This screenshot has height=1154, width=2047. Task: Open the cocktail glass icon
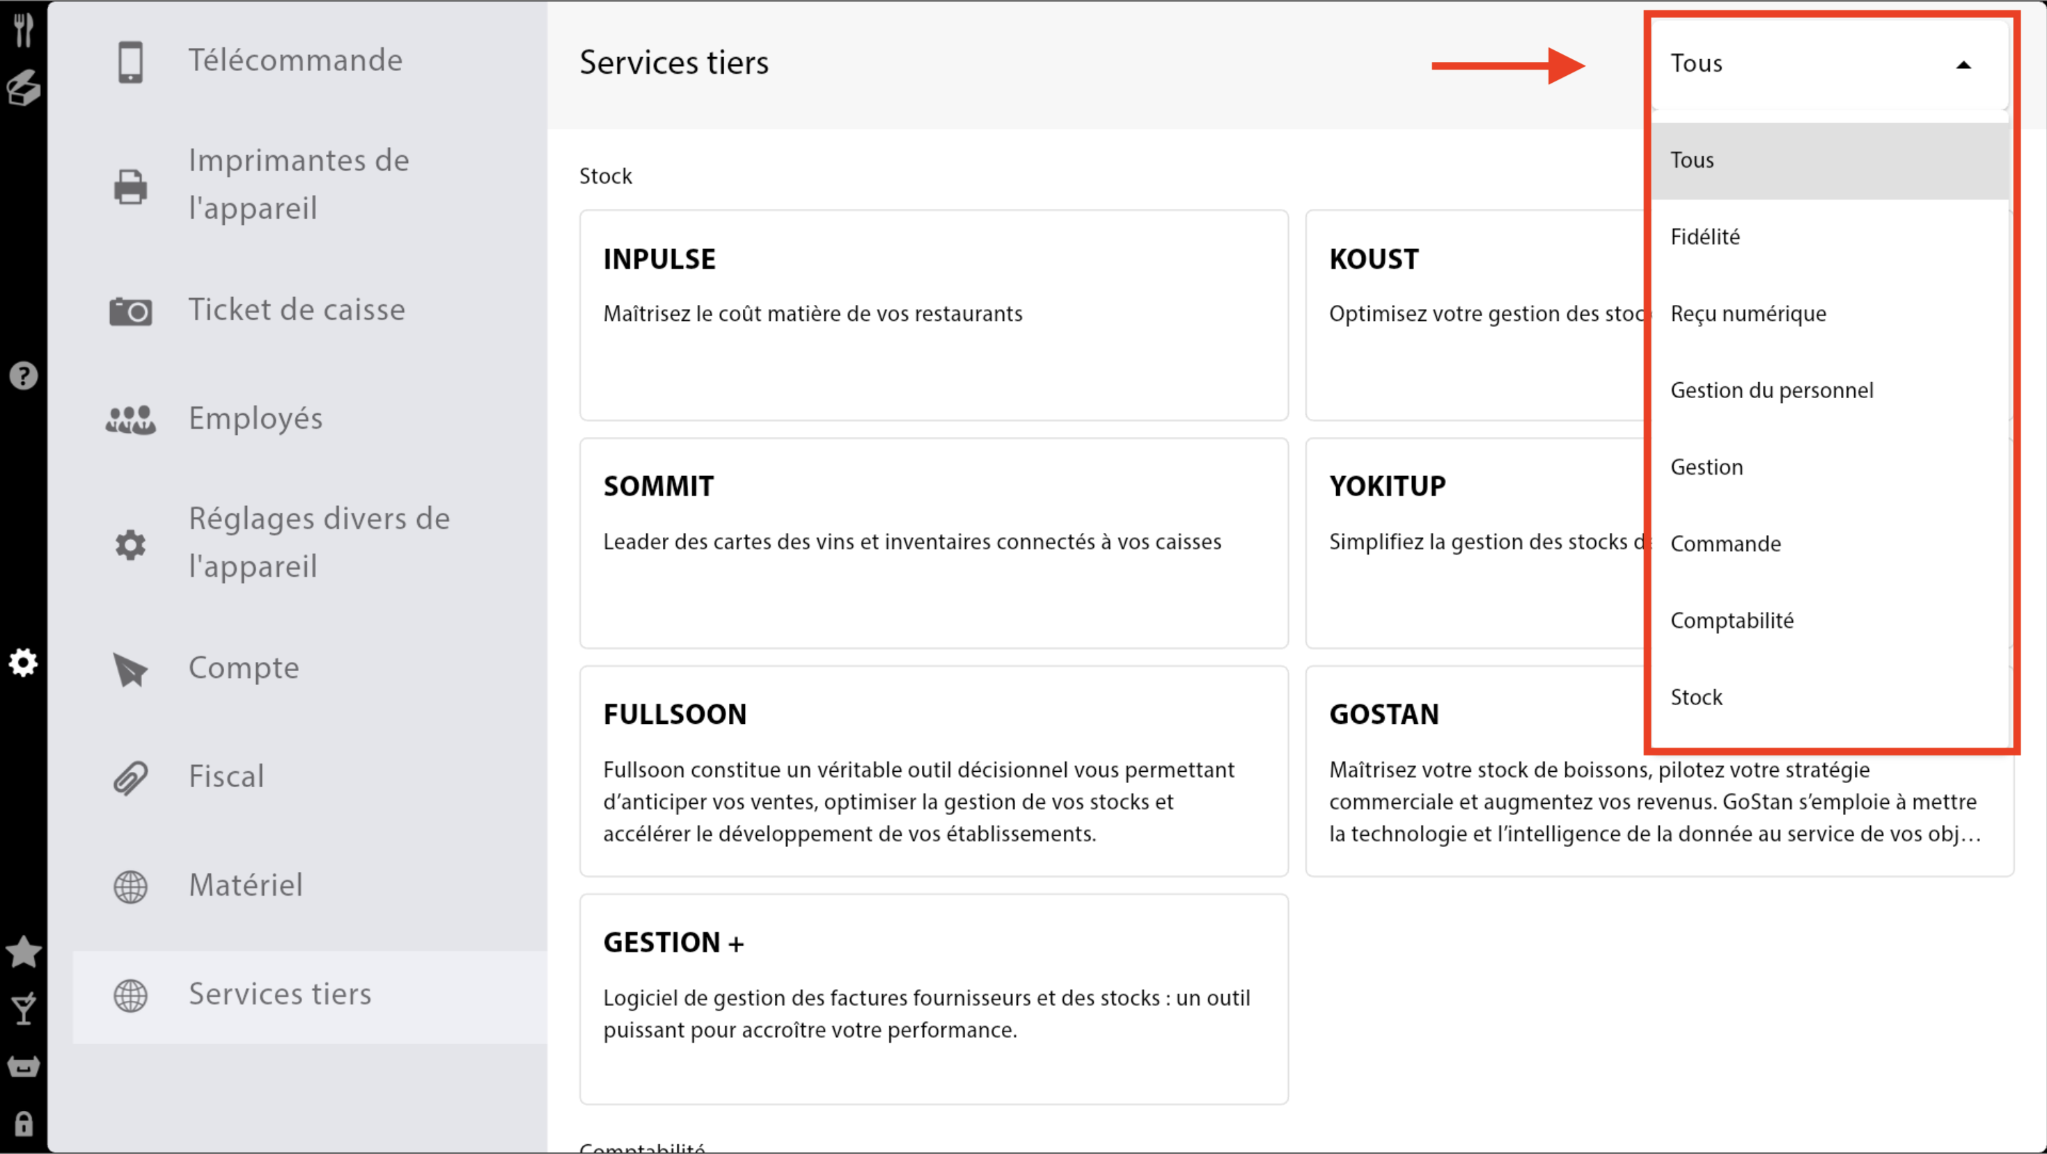tap(24, 1009)
